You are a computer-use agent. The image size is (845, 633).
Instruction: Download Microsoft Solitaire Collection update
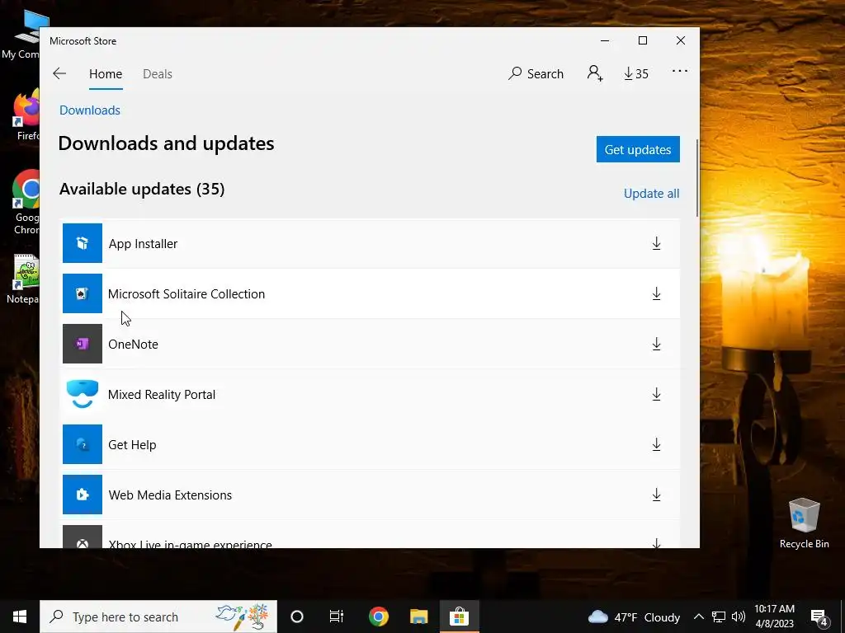pos(656,294)
